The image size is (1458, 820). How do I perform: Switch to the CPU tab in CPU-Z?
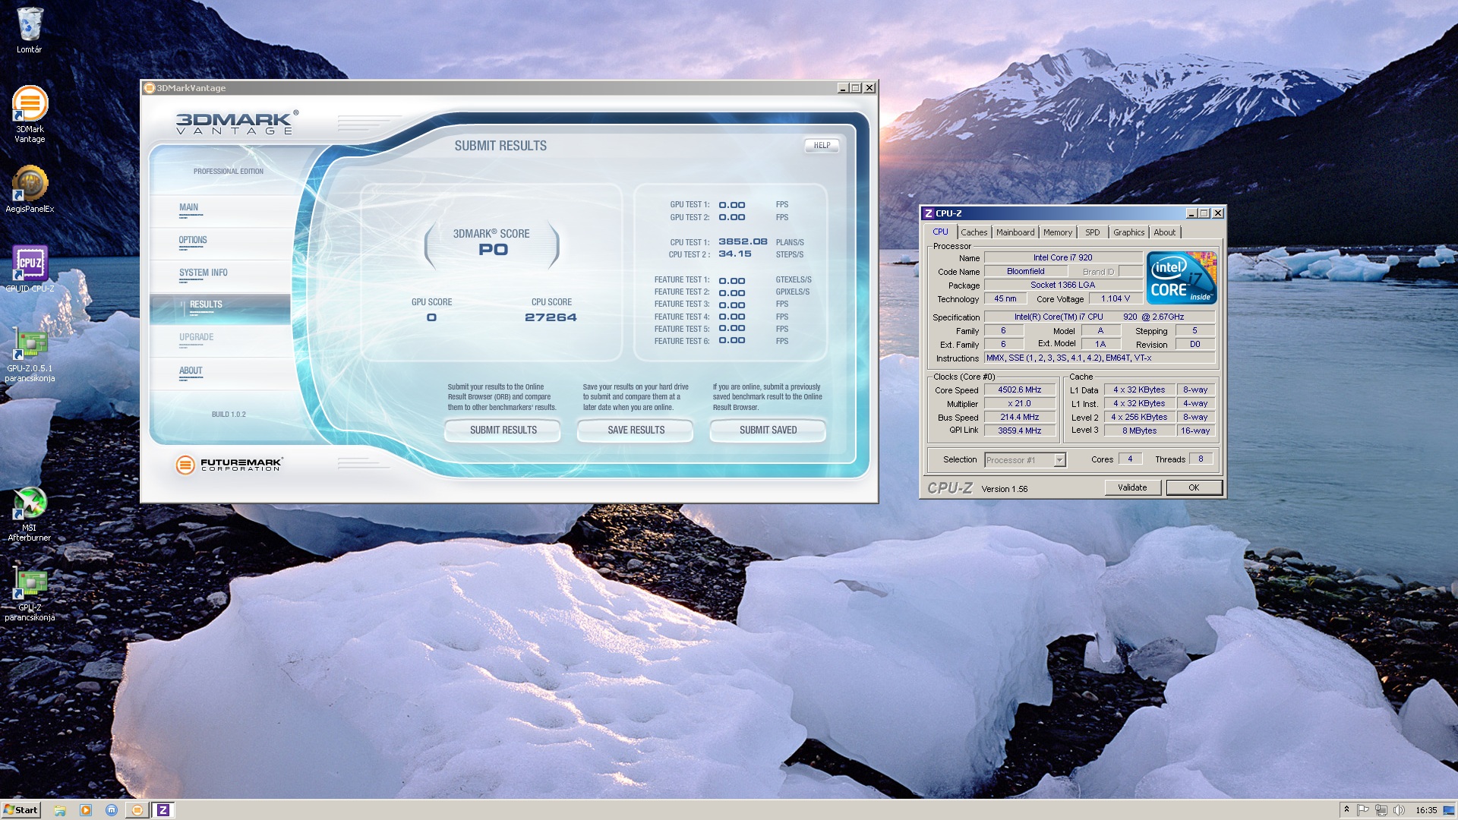coord(940,232)
